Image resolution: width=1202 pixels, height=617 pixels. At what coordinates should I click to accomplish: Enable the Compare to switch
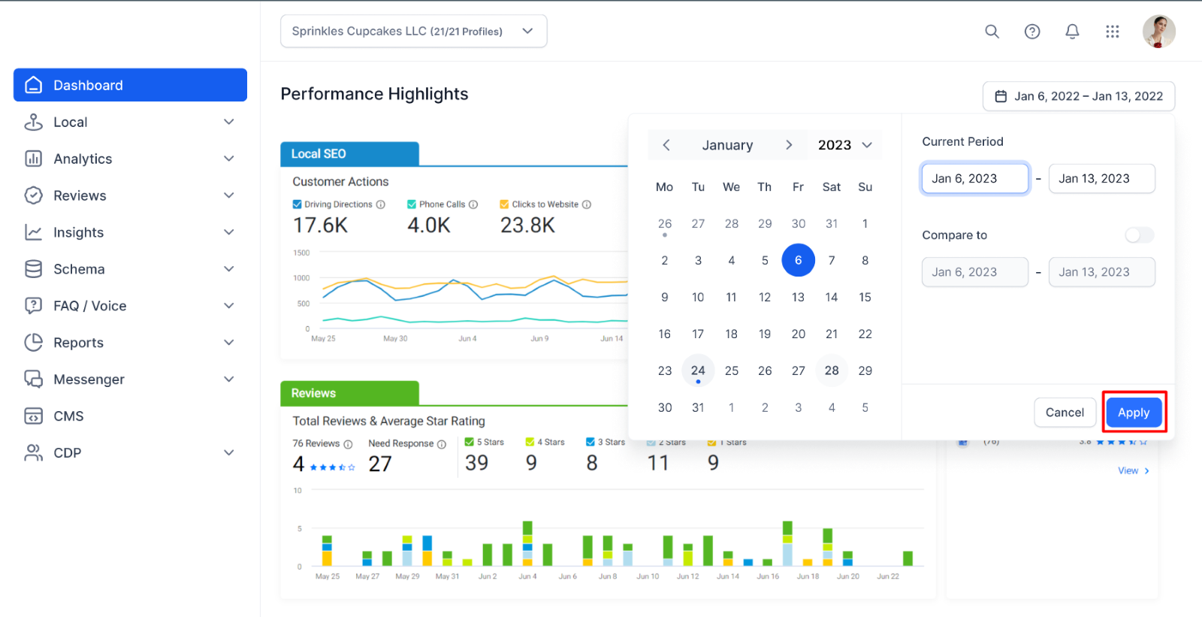point(1139,235)
